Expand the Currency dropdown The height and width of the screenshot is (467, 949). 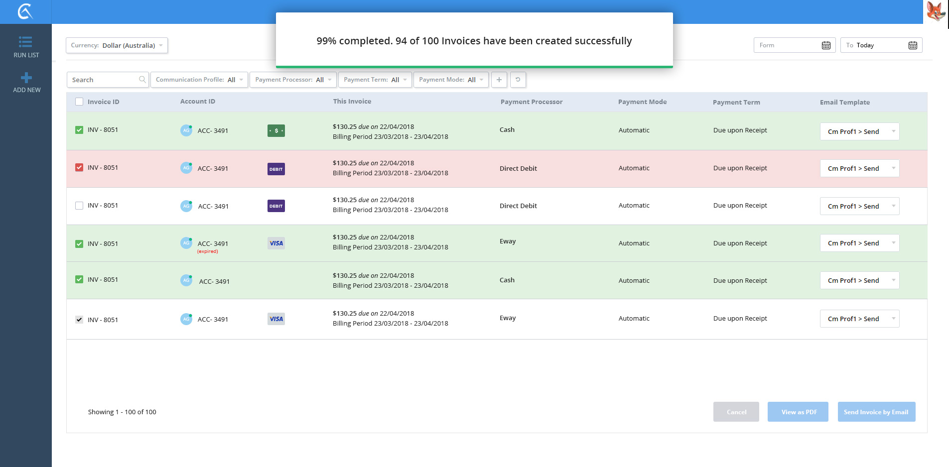[117, 45]
